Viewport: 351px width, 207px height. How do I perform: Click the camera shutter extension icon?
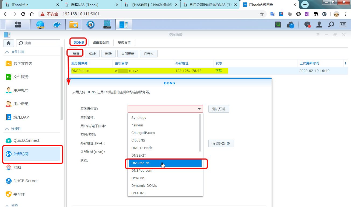pos(298,14)
